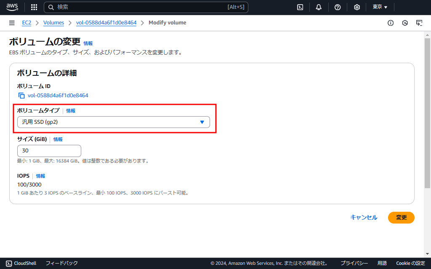Open CloudShell label in footer
The width and height of the screenshot is (431, 269).
tap(25, 263)
